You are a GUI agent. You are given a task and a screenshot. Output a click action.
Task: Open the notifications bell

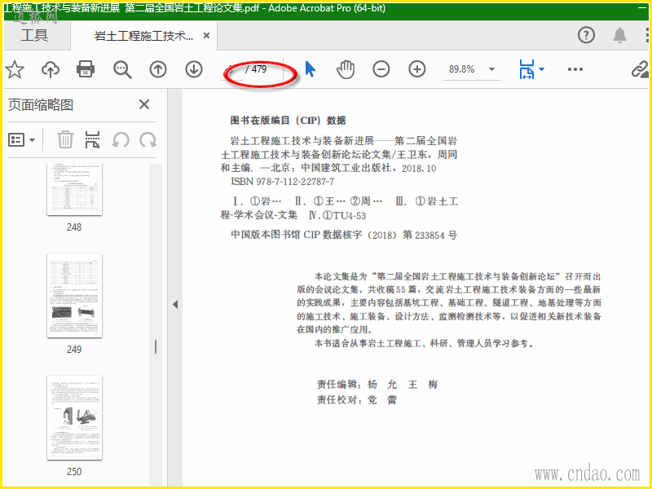coord(619,35)
